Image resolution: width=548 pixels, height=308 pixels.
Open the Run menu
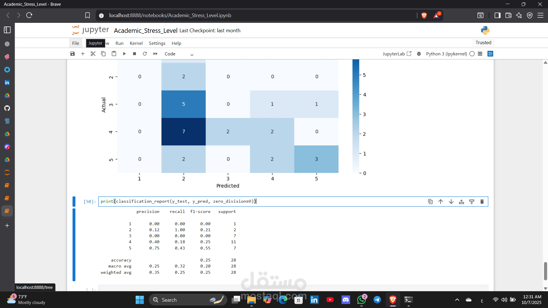119,43
